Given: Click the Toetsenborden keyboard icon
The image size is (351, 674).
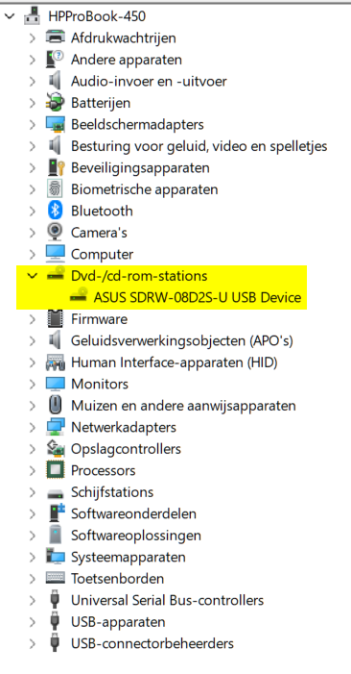Looking at the screenshot, I should pos(56,578).
